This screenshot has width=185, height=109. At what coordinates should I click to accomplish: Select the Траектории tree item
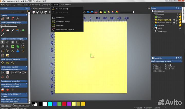click(x=162, y=31)
